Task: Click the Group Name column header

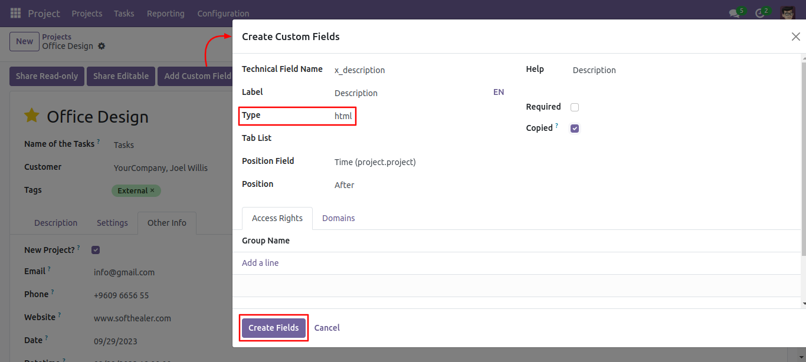Action: tap(266, 241)
